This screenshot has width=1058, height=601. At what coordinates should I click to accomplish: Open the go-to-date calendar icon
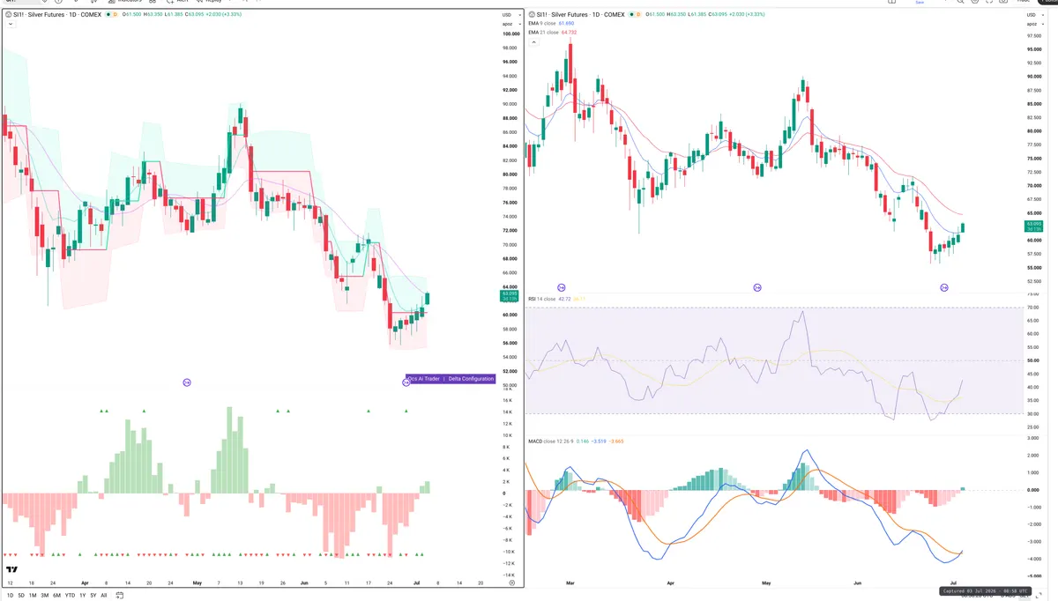click(x=119, y=596)
